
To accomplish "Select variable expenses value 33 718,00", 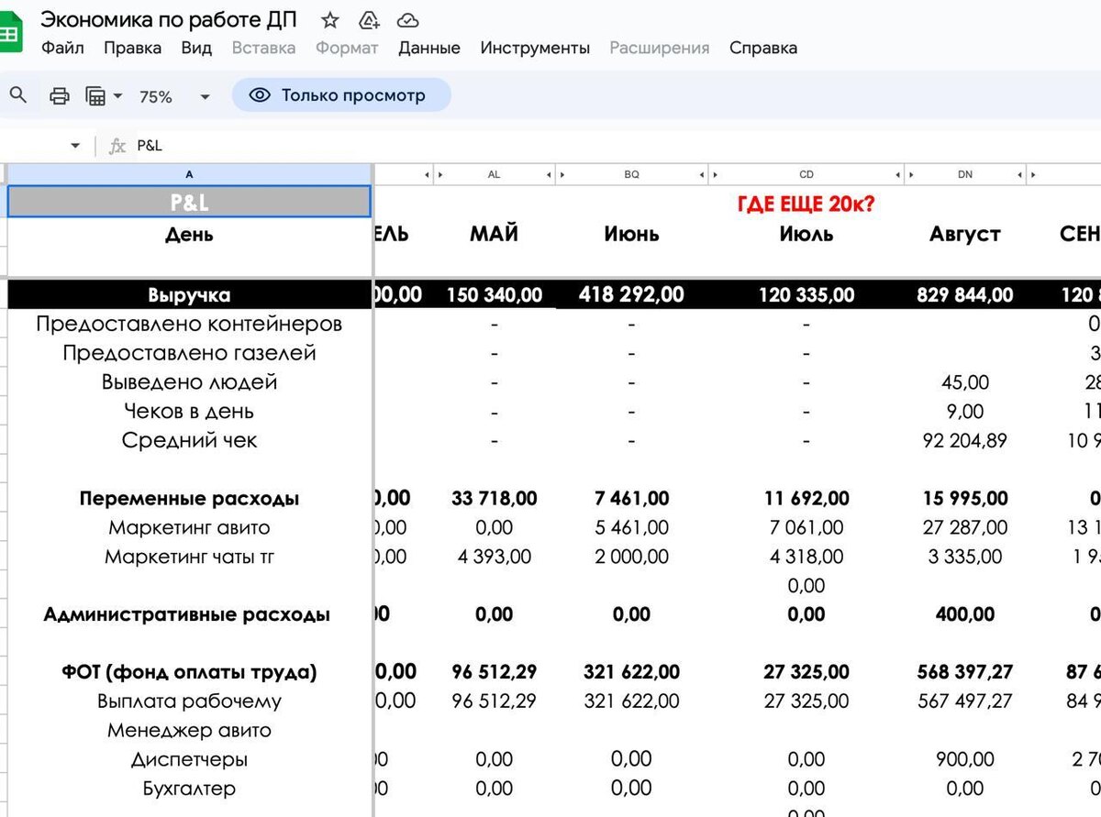I will 495,499.
